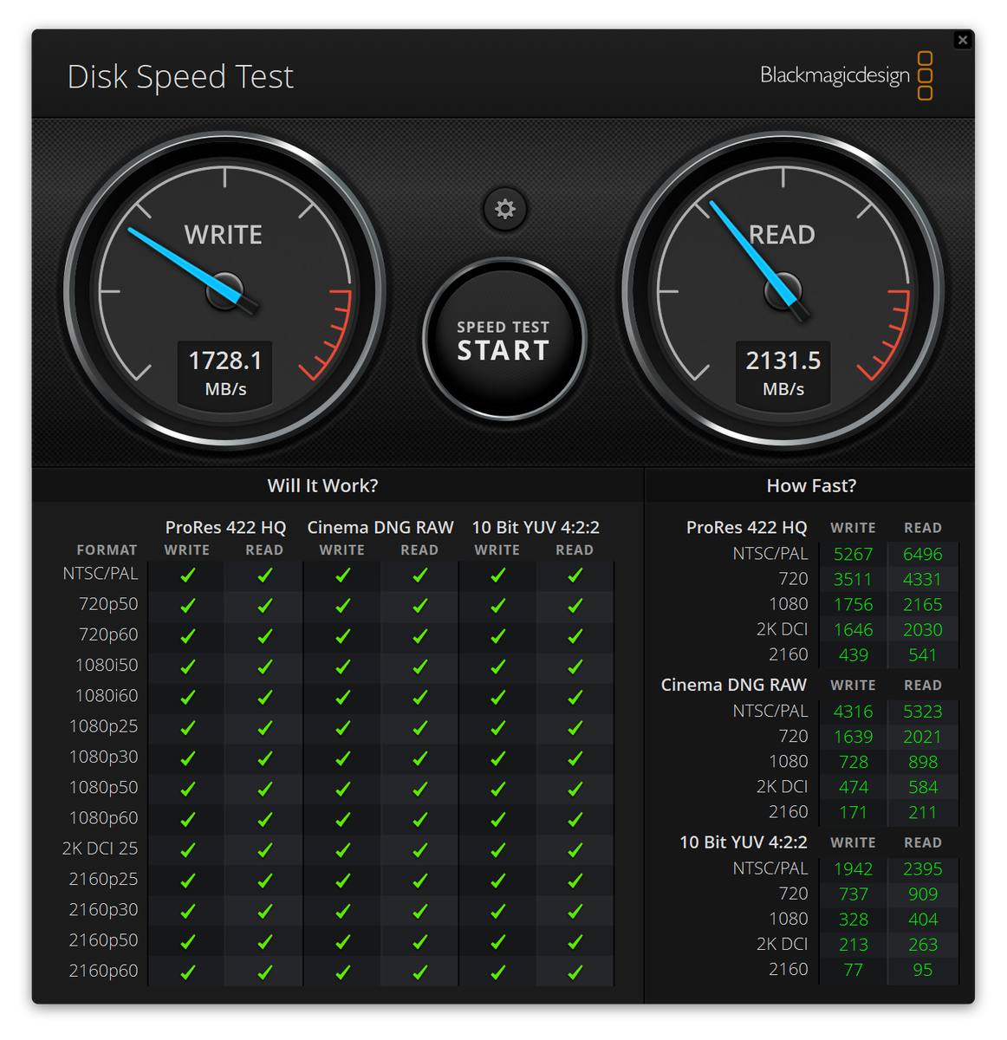
Task: Select the 1728.1 MB/s write readout
Action: click(x=225, y=373)
